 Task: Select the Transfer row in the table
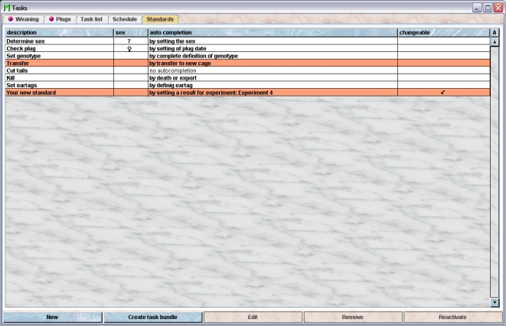58,63
